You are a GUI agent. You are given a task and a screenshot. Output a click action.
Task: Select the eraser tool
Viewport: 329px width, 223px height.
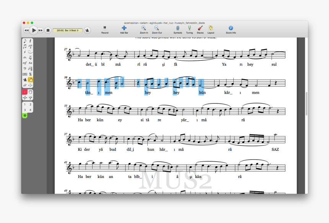(25, 85)
